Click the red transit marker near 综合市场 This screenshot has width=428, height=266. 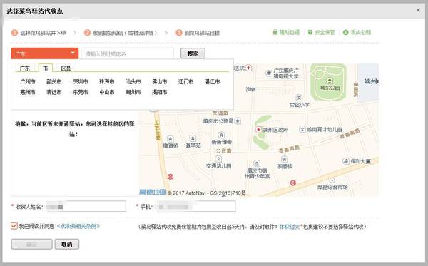click(293, 183)
